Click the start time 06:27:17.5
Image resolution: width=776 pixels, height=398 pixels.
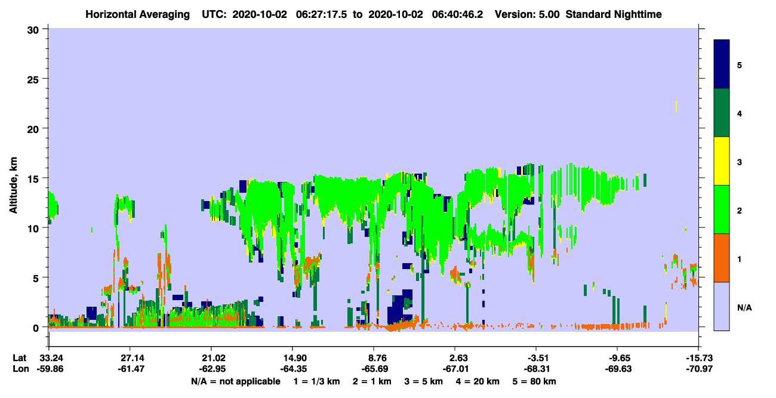[321, 14]
